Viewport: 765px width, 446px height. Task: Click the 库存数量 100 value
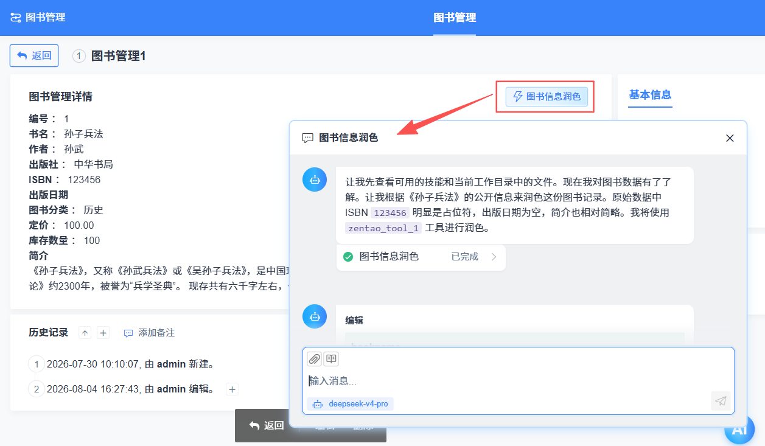92,240
